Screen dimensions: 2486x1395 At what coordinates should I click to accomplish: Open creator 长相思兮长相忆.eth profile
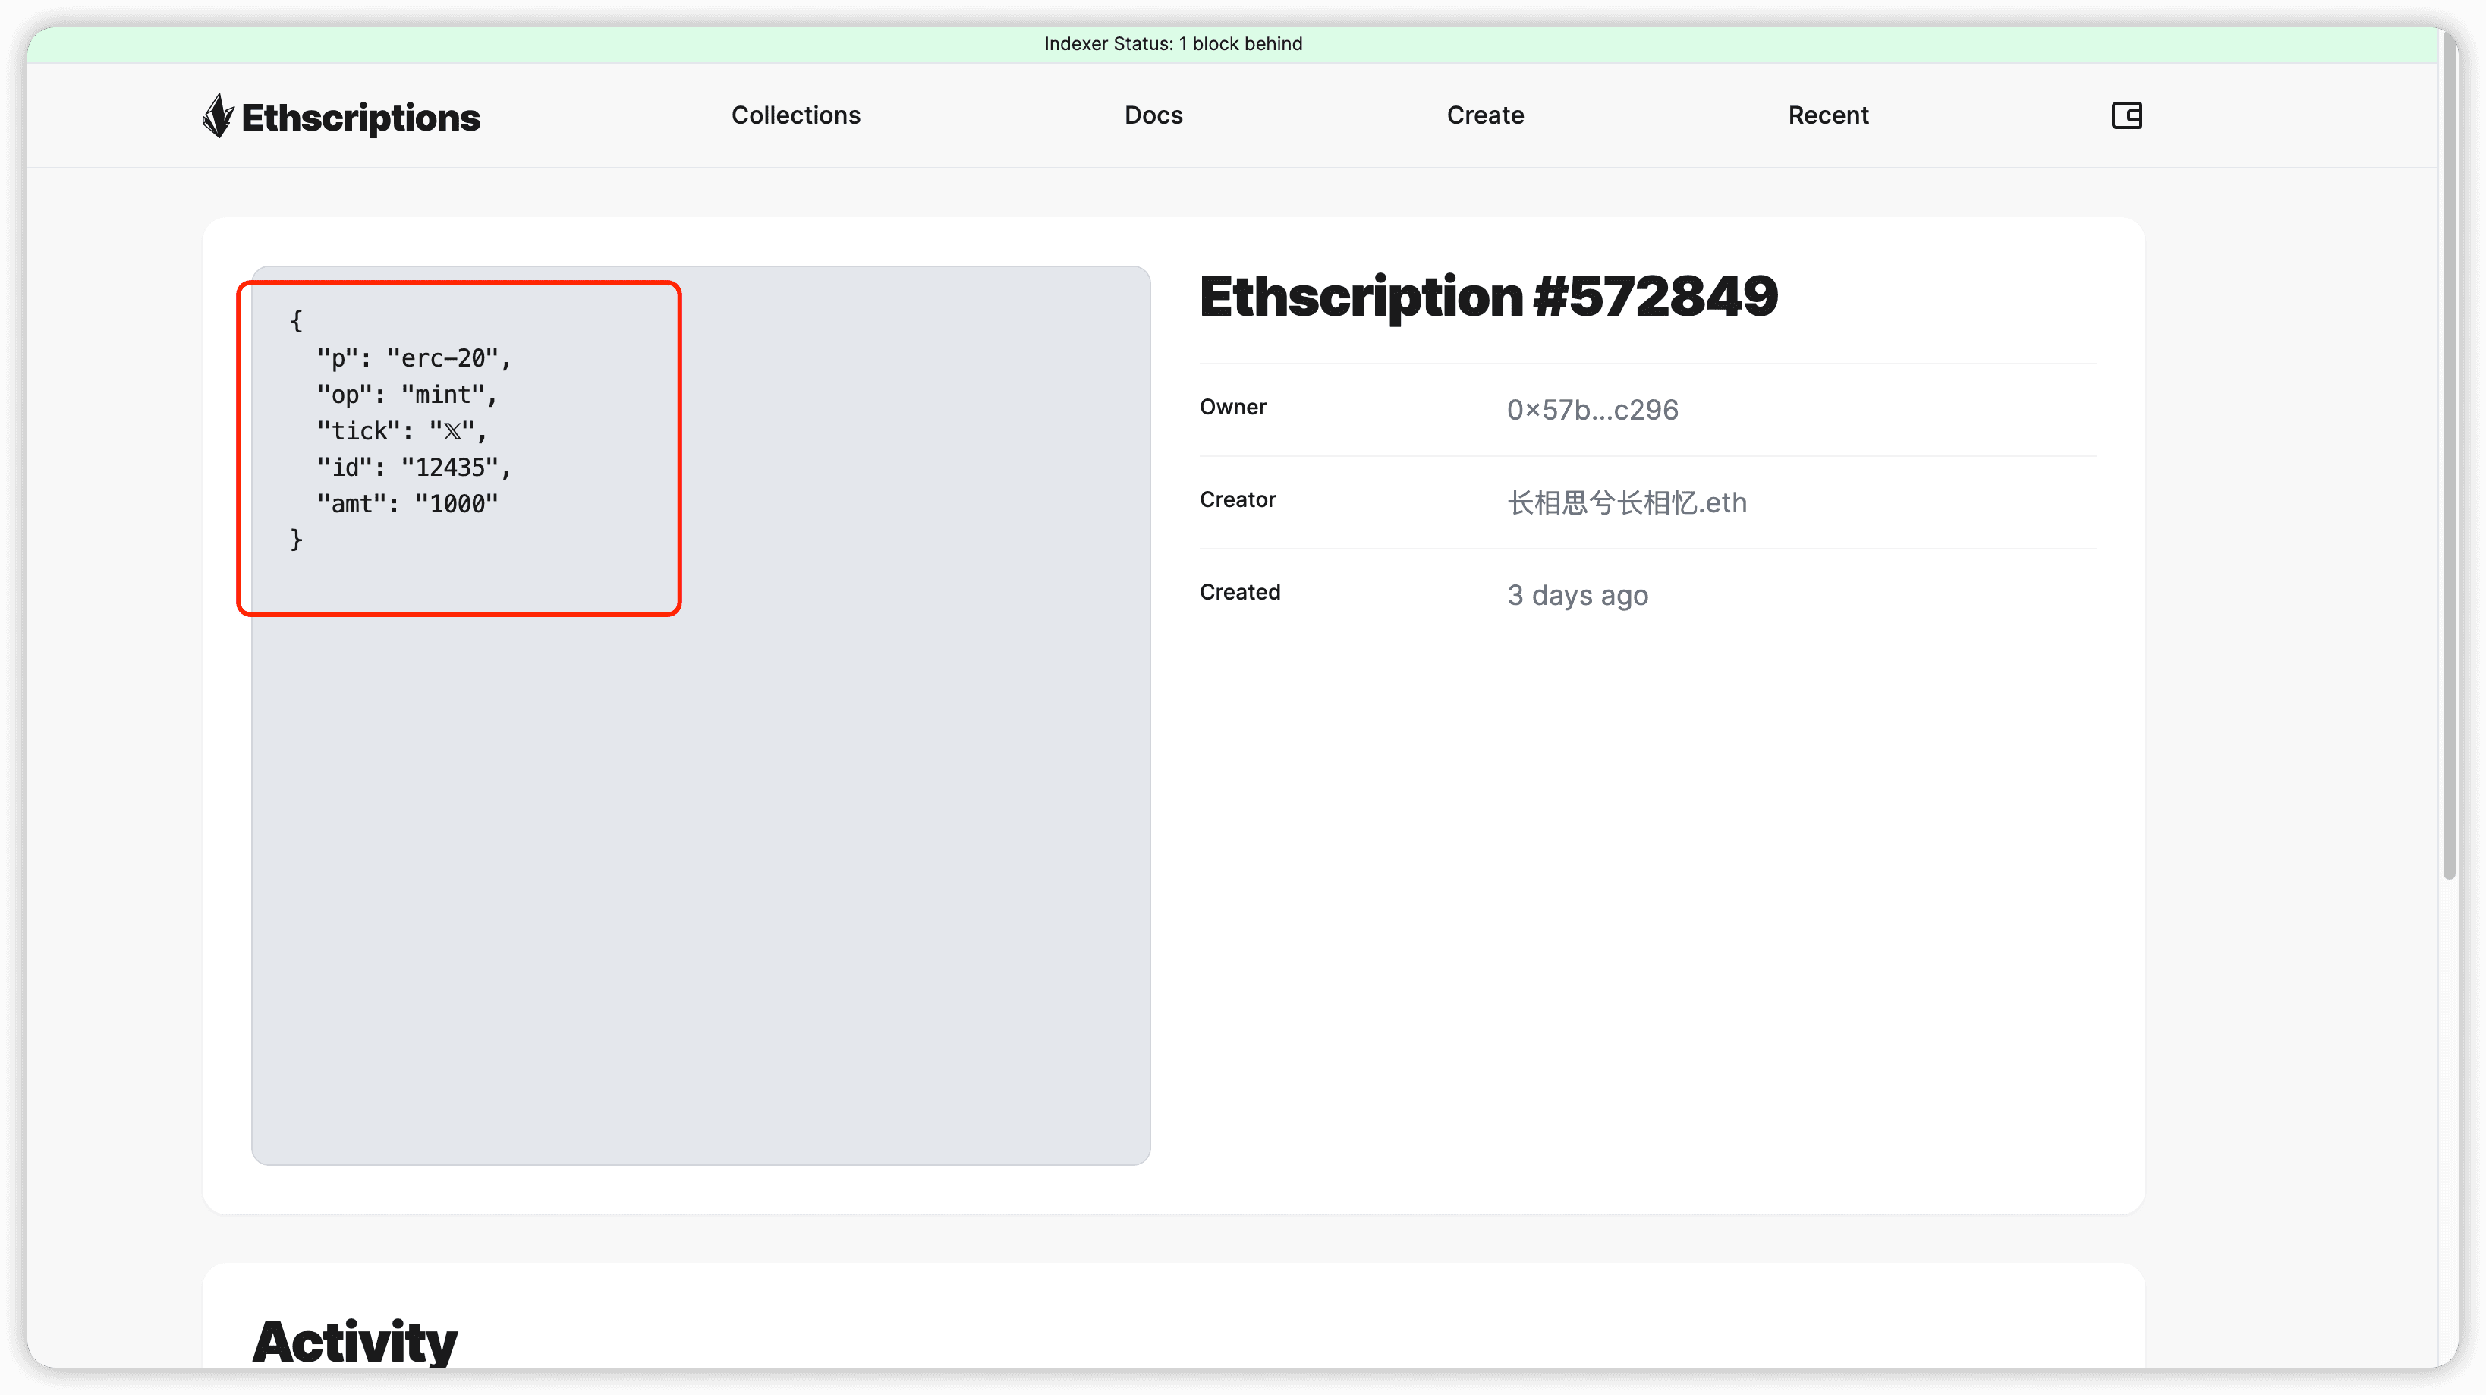1627,503
